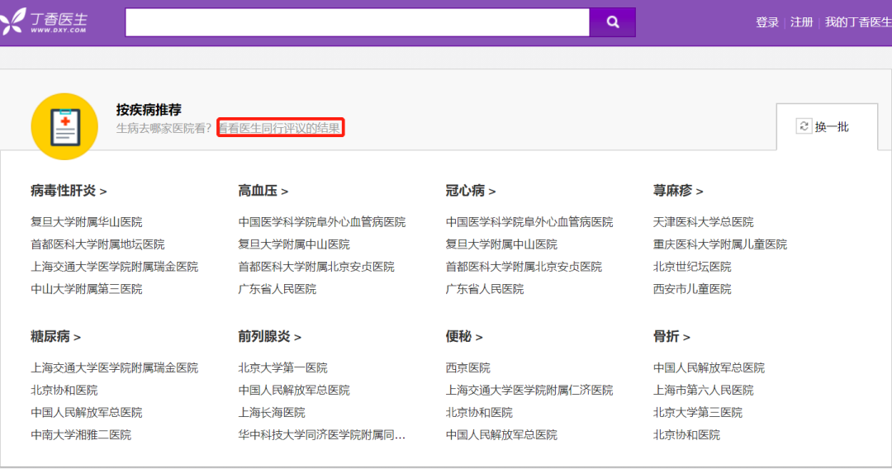Image resolution: width=892 pixels, height=469 pixels.
Task: Open 首都医科大学附属北京安贞医院 under 冠心病
Action: tap(524, 267)
